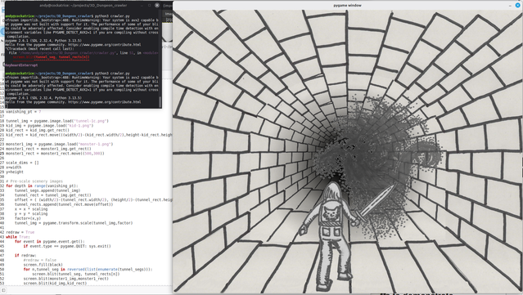523x295 pixels.
Task: Click the 'if redraw:' code line
Action: coord(25,256)
